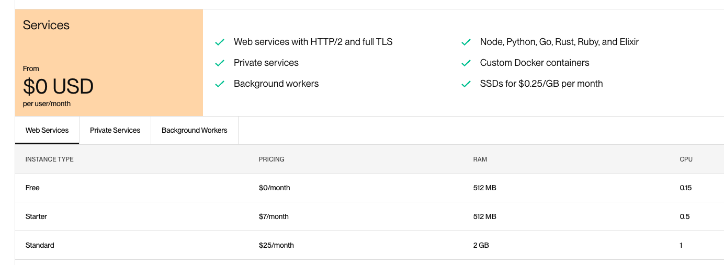This screenshot has width=724, height=265.
Task: Click checkmark icon next to Background workers
Action: point(220,84)
